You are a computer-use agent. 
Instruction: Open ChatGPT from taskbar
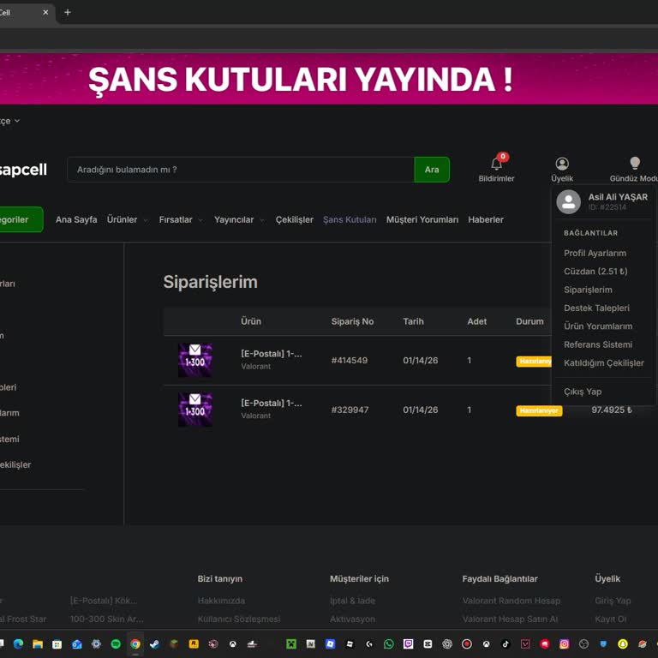click(x=447, y=643)
